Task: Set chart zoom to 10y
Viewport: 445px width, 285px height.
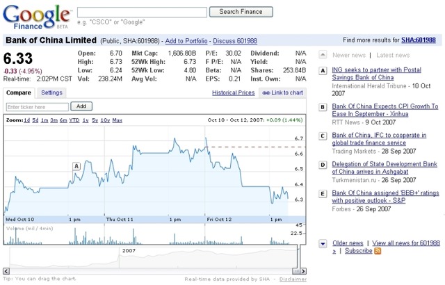Action: tap(105, 120)
